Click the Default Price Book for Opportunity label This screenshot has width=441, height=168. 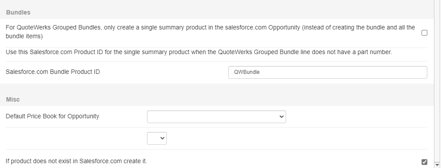(53, 116)
